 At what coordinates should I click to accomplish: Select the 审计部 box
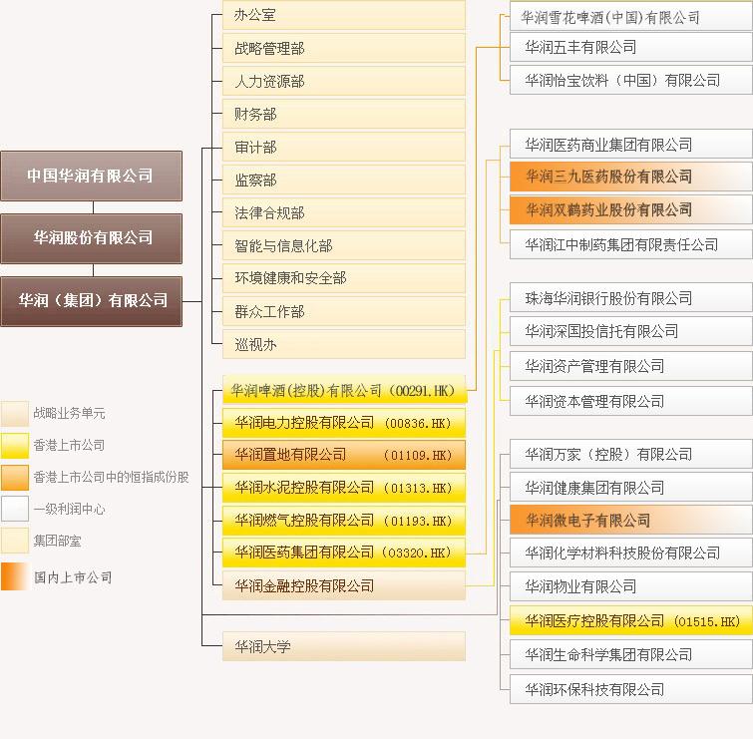[344, 147]
